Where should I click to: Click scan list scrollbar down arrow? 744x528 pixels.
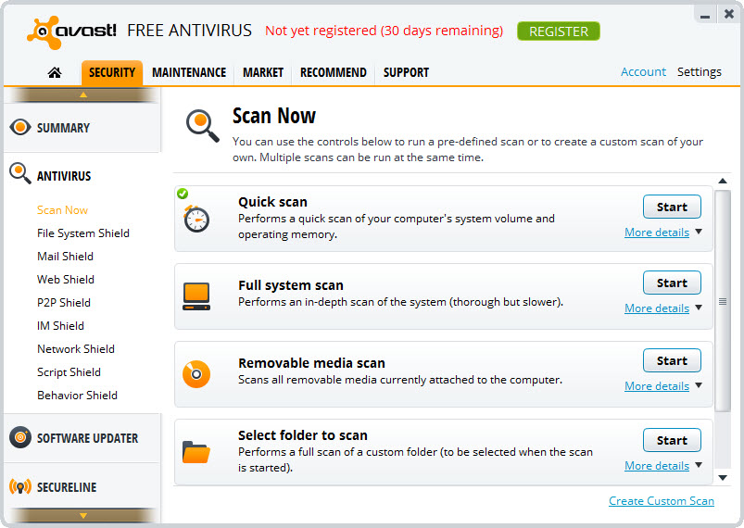tap(723, 478)
